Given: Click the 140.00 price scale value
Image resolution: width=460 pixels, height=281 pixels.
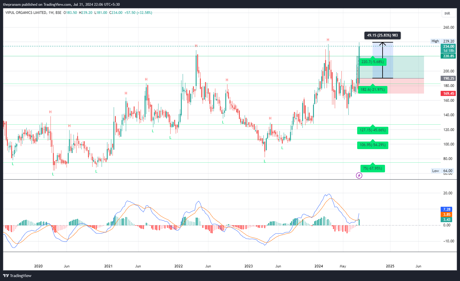Looking at the screenshot, I should [449, 115].
